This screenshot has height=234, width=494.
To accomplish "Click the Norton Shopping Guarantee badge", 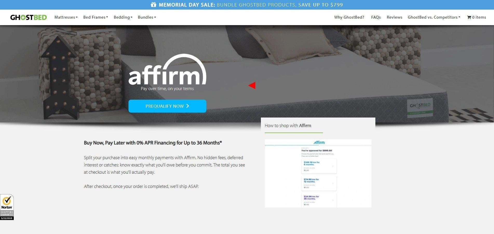I will (7, 207).
